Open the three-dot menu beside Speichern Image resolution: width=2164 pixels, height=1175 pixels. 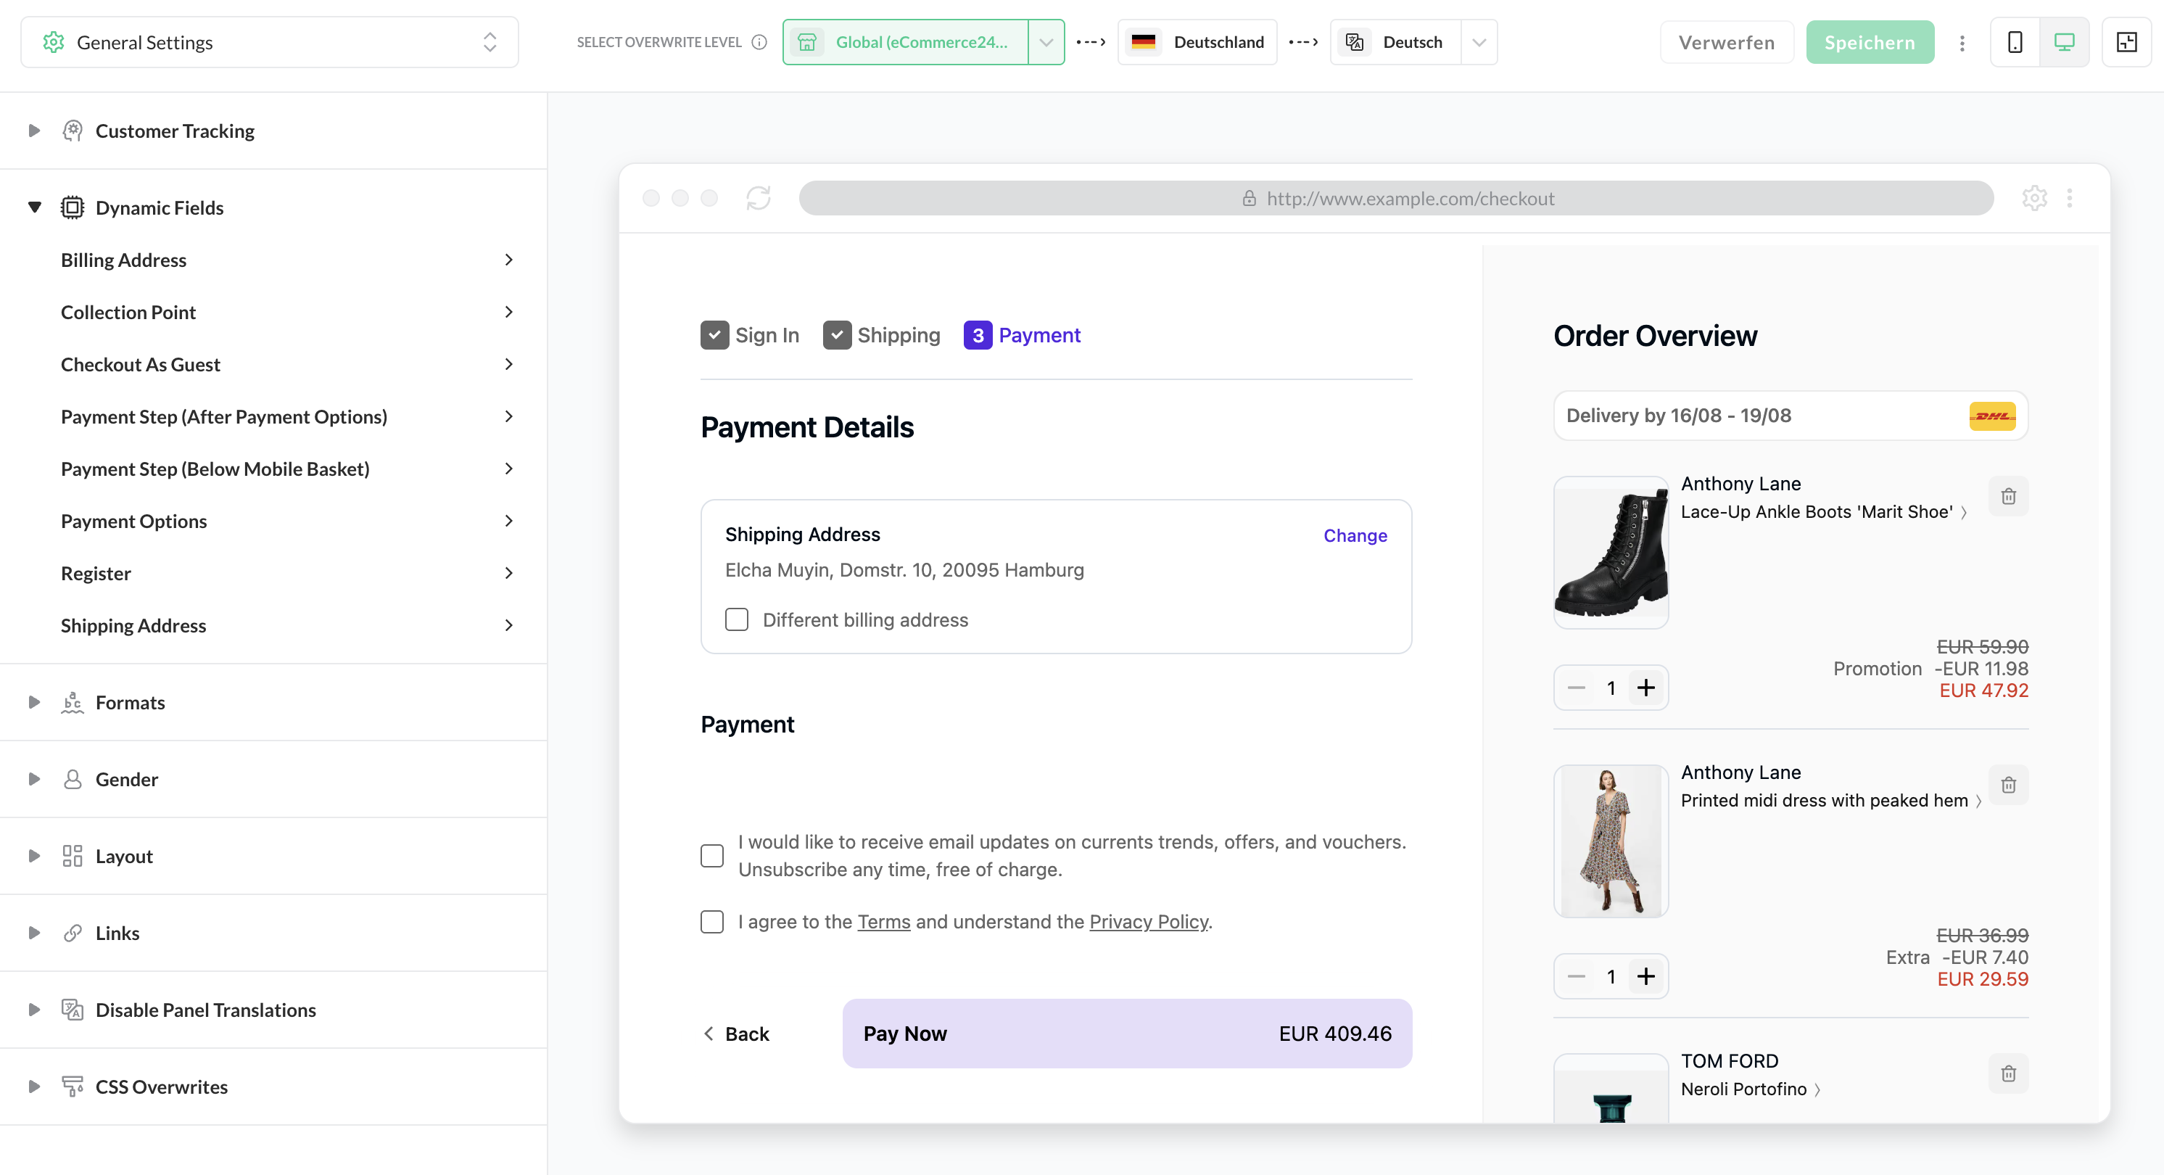pyautogui.click(x=1962, y=43)
